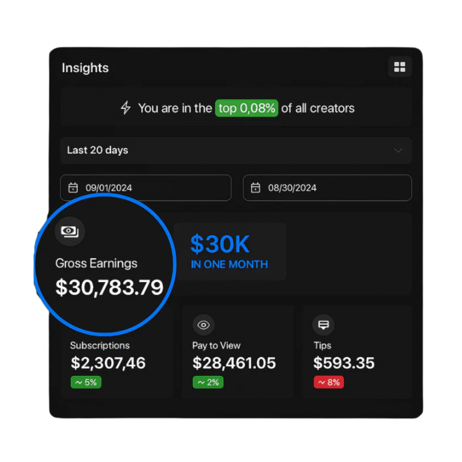Click the 09/01/2024 date text
The height and width of the screenshot is (462, 462).
coord(109,188)
